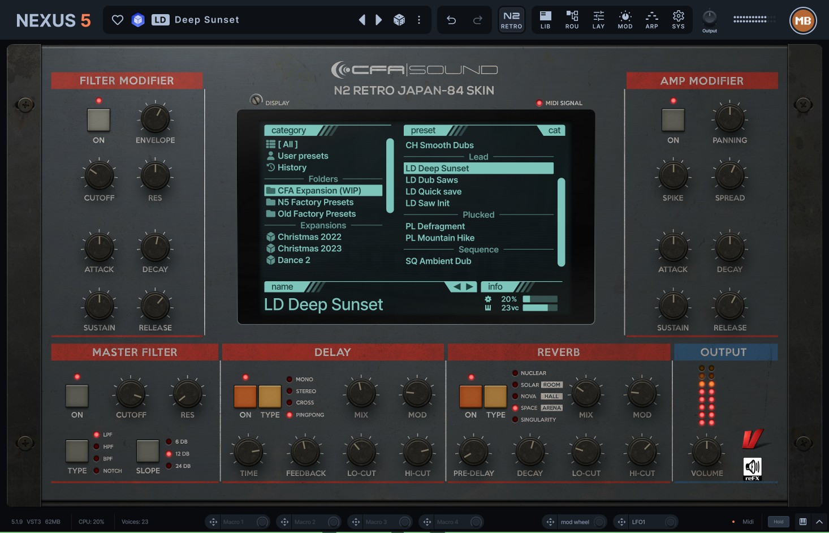Image resolution: width=829 pixels, height=533 pixels.
Task: Click the Reverb TYPE button
Action: [x=495, y=396]
